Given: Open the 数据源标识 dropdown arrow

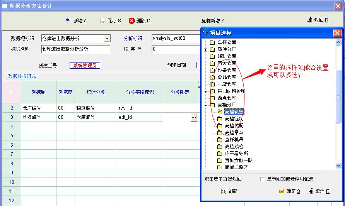Looking at the screenshot, I should pyautogui.click(x=107, y=39).
